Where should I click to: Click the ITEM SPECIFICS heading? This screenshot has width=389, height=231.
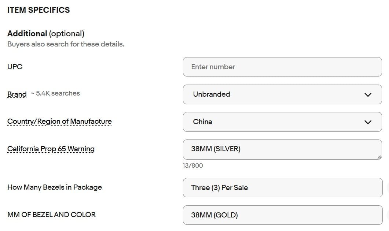click(38, 10)
